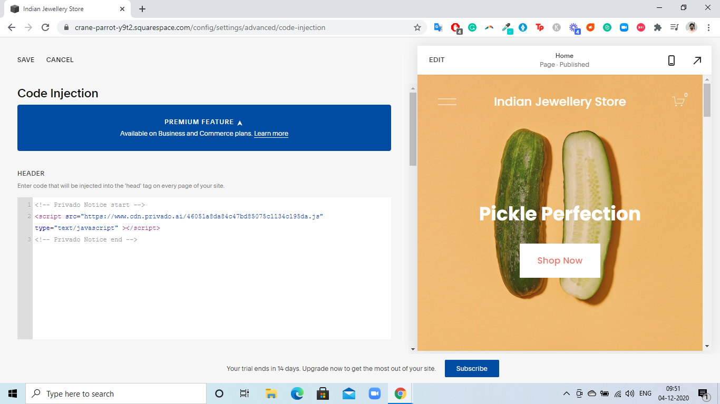Click the browser address bar URL
This screenshot has height=404, width=720.
point(200,27)
